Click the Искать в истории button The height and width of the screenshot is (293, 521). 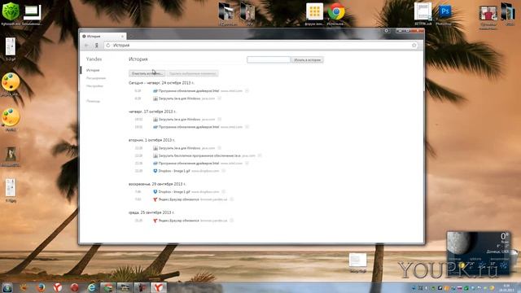point(308,59)
